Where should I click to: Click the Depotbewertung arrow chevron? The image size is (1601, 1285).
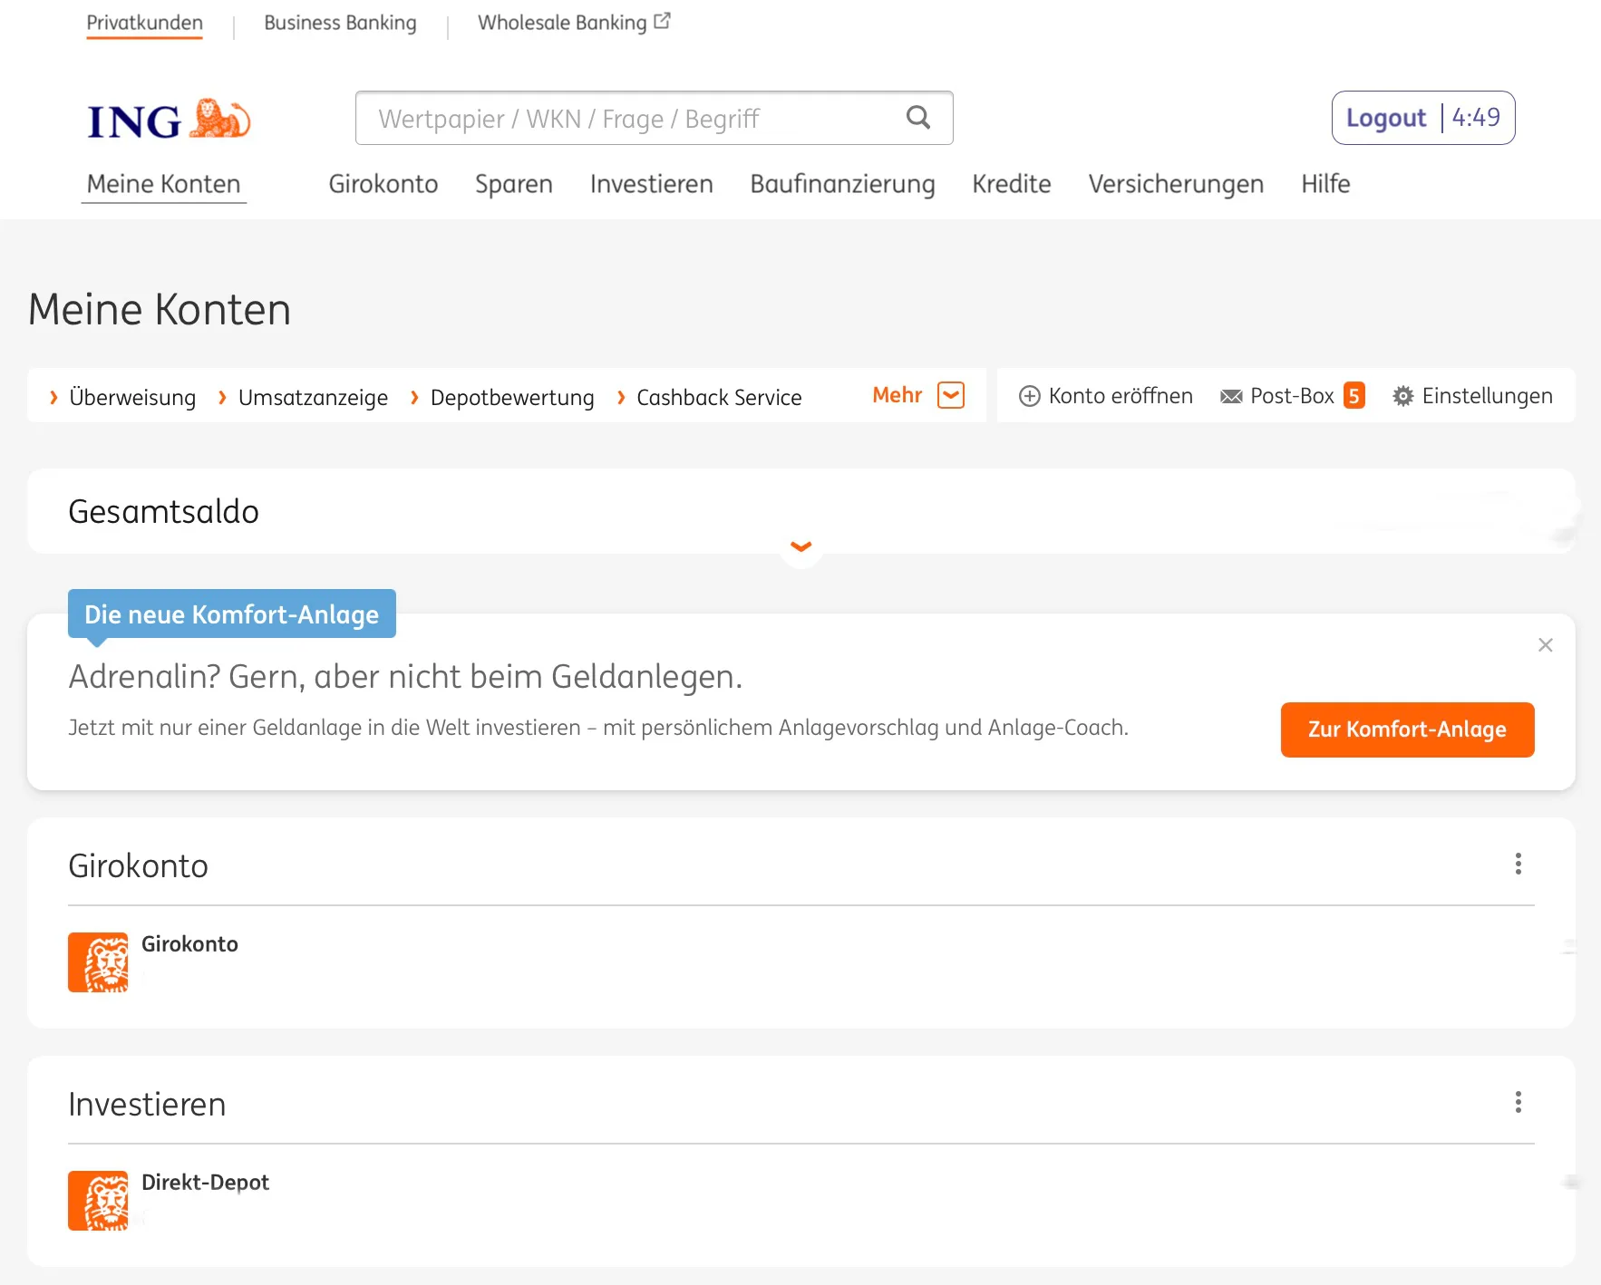point(414,397)
